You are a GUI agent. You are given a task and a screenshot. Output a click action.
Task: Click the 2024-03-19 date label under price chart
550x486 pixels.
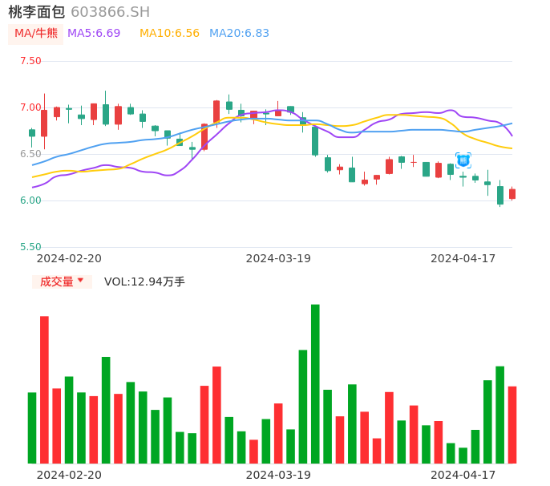(x=278, y=258)
